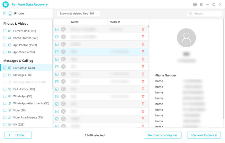Click the WhatsApp logo icon
This screenshot has height=143, width=225.
point(10,96)
